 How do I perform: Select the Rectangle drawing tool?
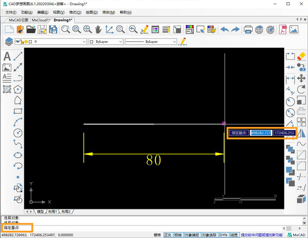(x=18, y=111)
